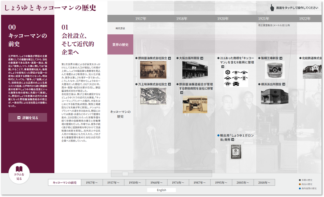
Task: Click the 製樽工場新設 event link
Action: pyautogui.click(x=270, y=58)
